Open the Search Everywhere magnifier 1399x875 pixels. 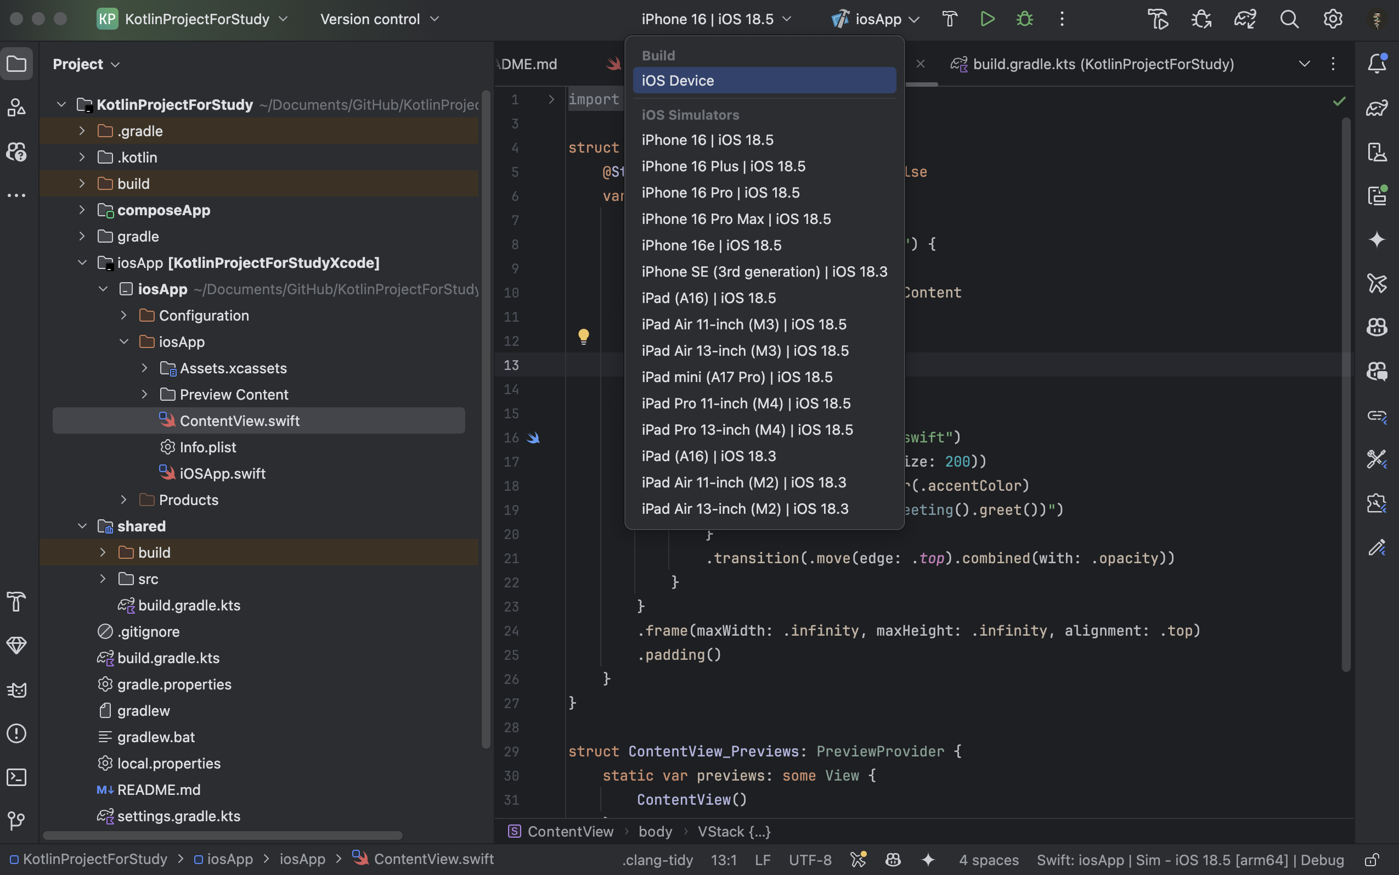(x=1289, y=19)
